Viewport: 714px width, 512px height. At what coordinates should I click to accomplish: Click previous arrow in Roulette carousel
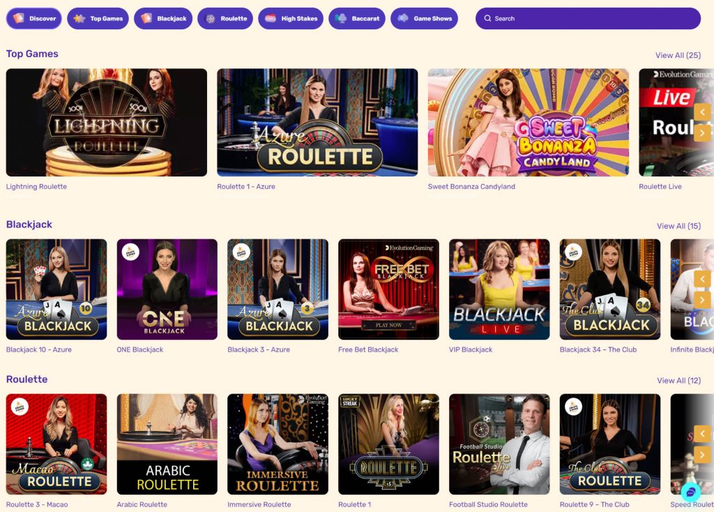[x=702, y=434]
